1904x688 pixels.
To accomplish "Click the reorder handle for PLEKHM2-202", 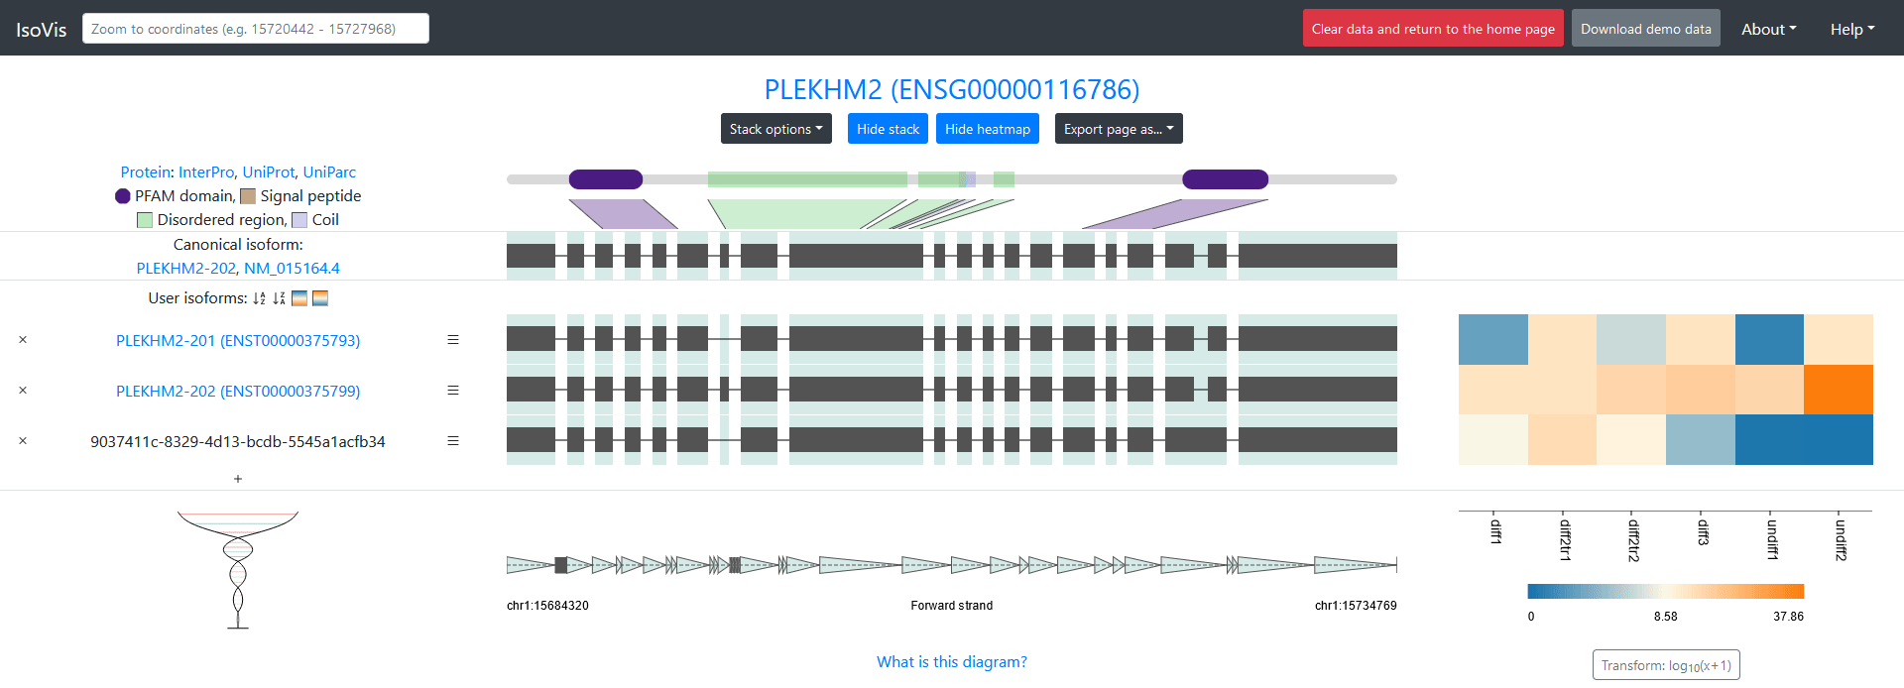I will 453,391.
